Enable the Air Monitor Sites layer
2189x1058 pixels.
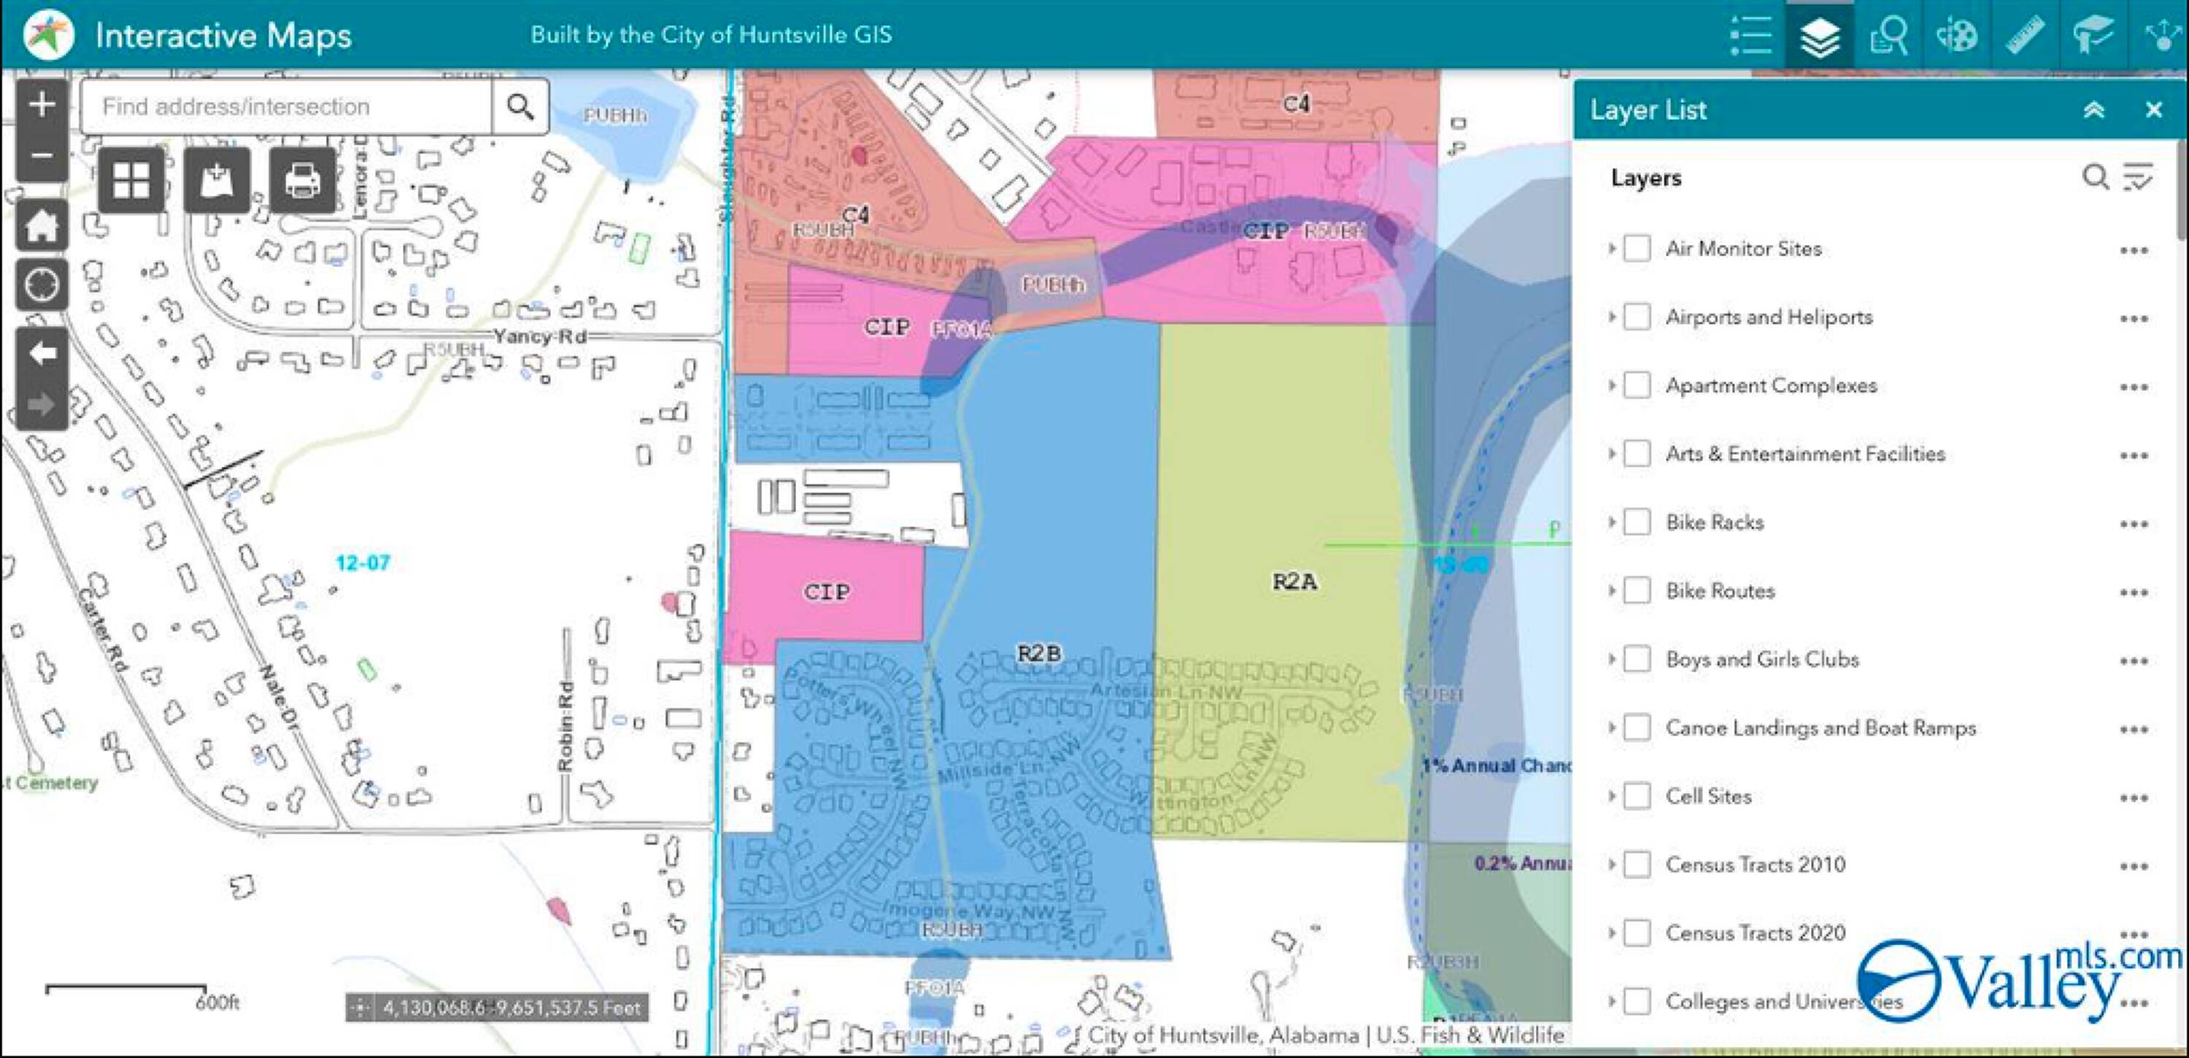point(1637,249)
